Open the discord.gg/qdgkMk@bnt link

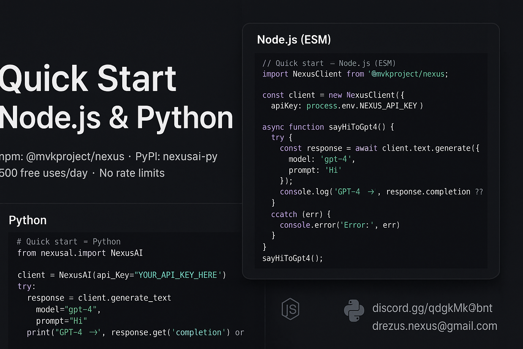click(x=432, y=308)
